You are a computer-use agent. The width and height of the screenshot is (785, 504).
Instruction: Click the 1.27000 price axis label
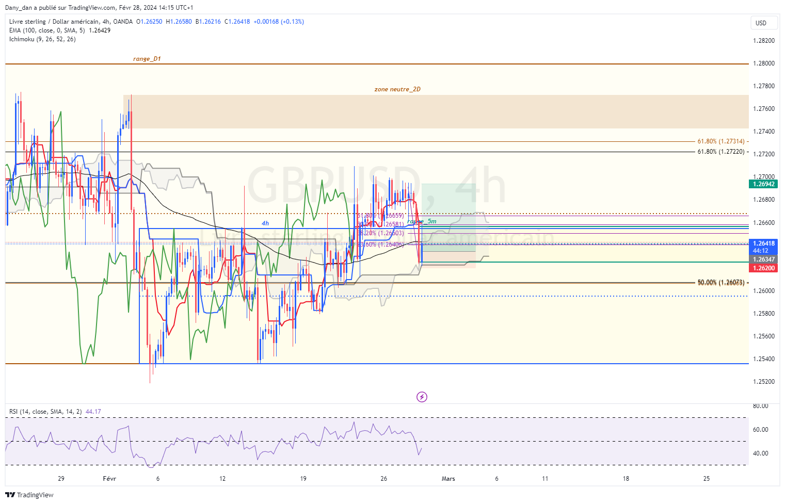pyautogui.click(x=764, y=177)
